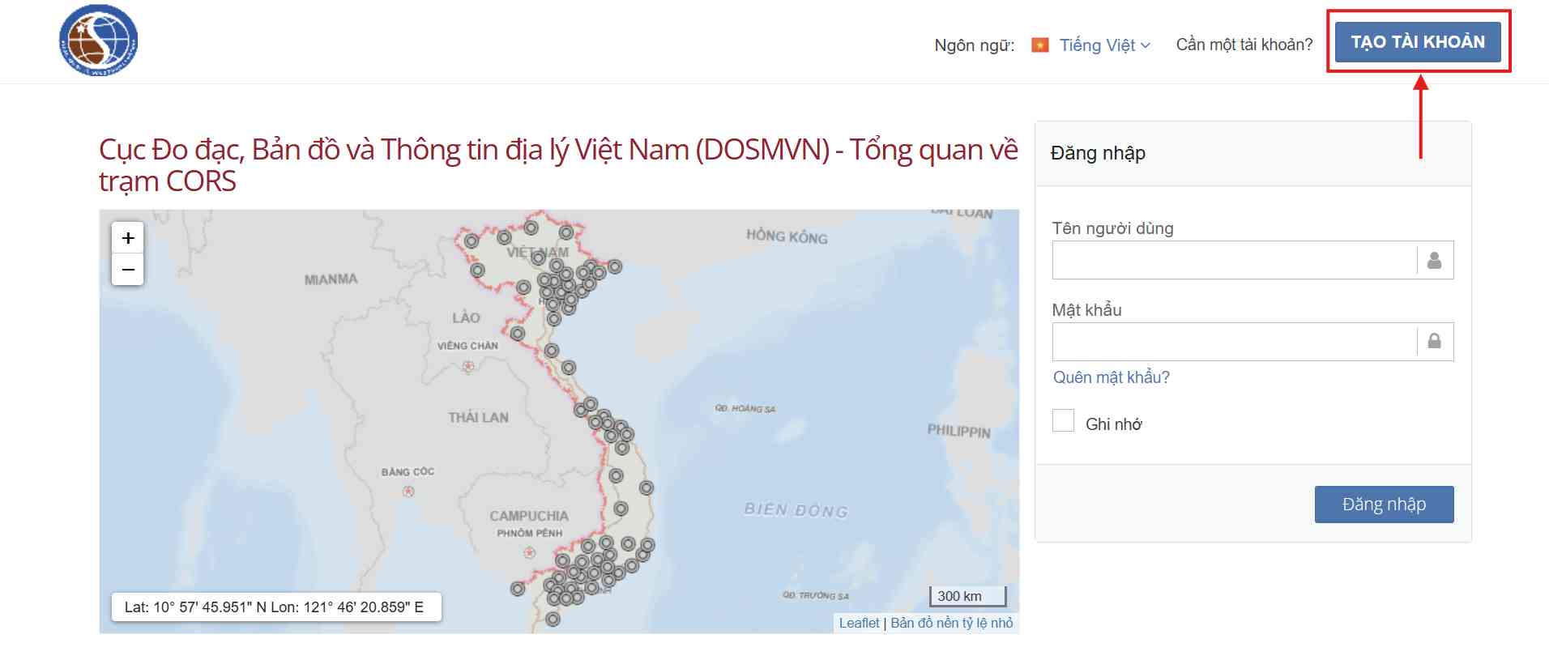
Task: Click the lock icon in password field
Action: click(x=1434, y=341)
